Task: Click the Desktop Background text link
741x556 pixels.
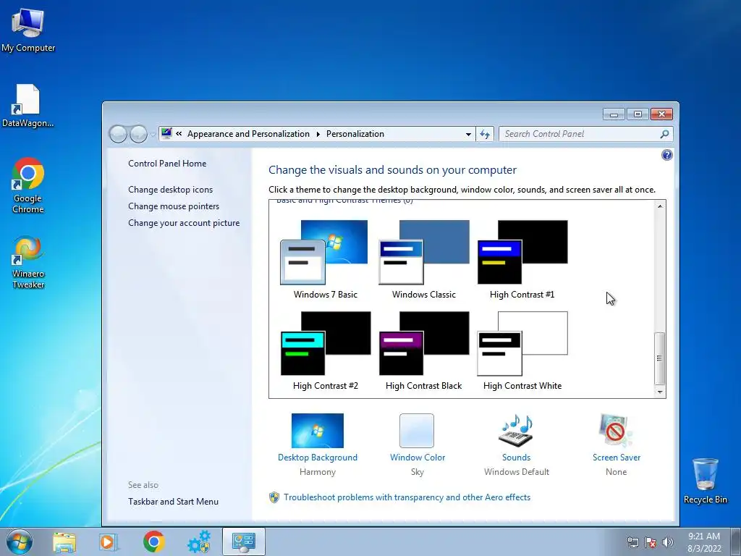Action: point(318,458)
